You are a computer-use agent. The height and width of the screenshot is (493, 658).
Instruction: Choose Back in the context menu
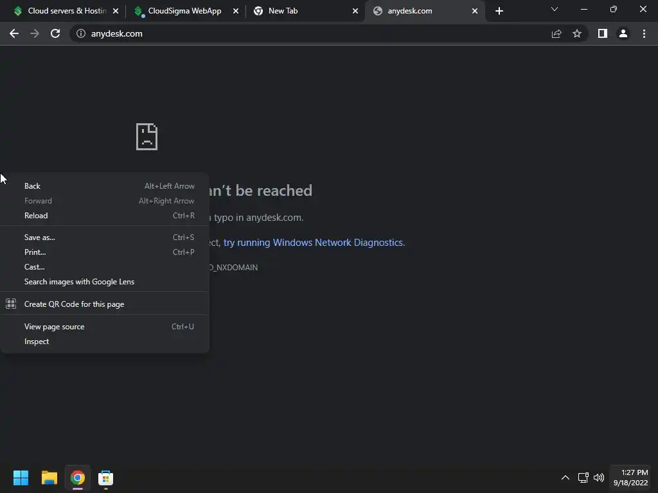[105, 186]
